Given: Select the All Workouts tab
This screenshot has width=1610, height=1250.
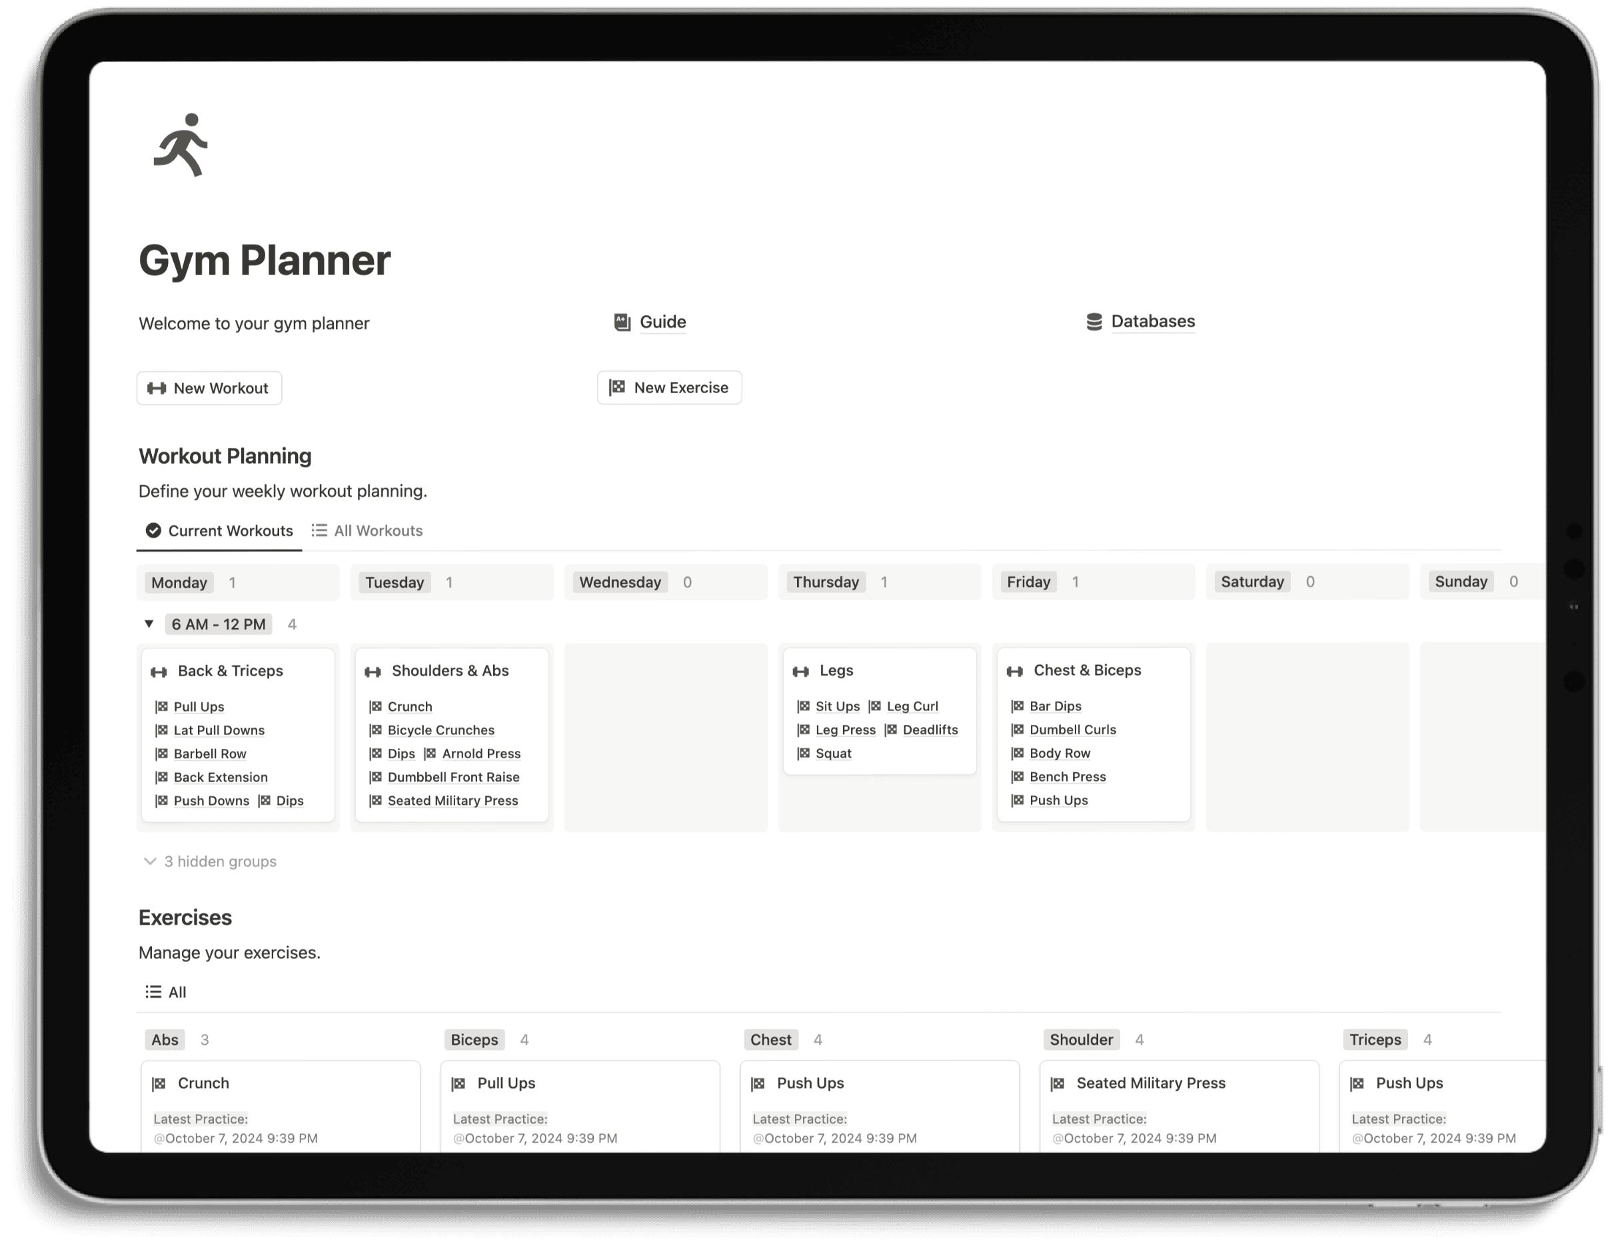Looking at the screenshot, I should (x=377, y=530).
